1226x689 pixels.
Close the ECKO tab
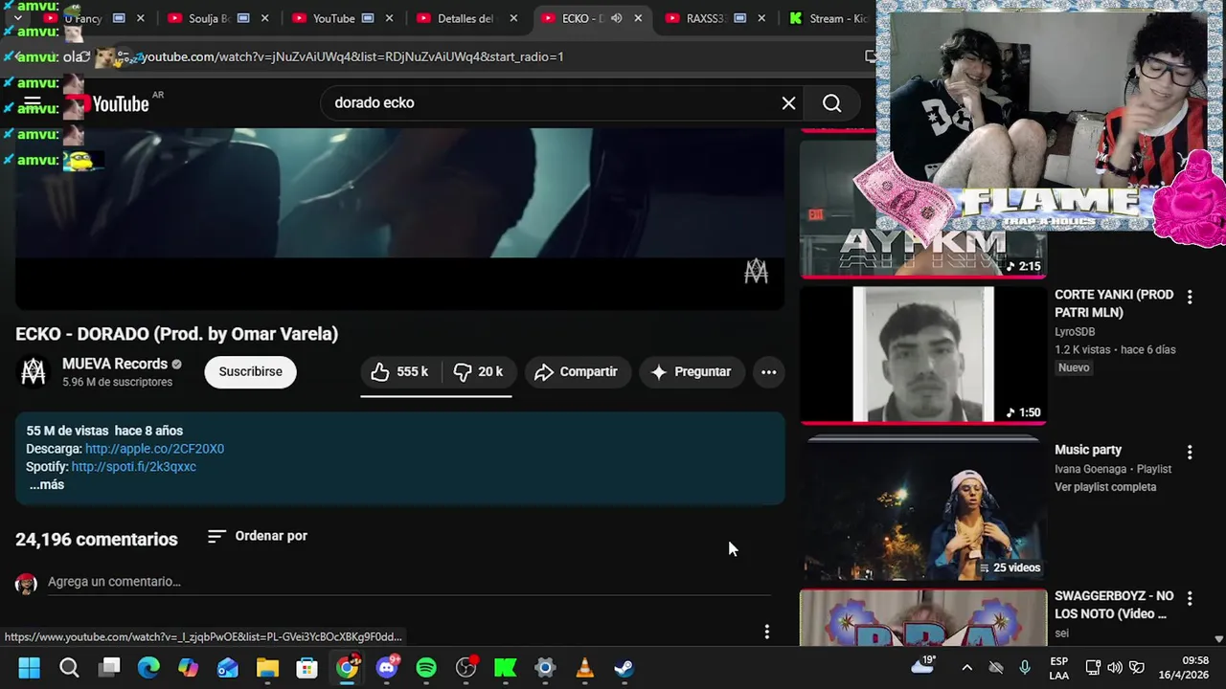[638, 18]
